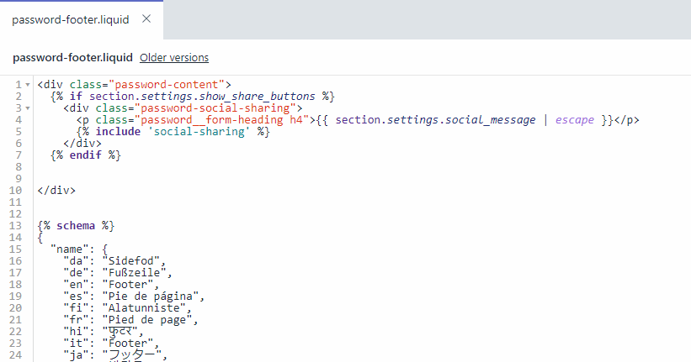The height and width of the screenshot is (362, 691).
Task: Click the "password-social-sharing" class value
Action: (215, 108)
